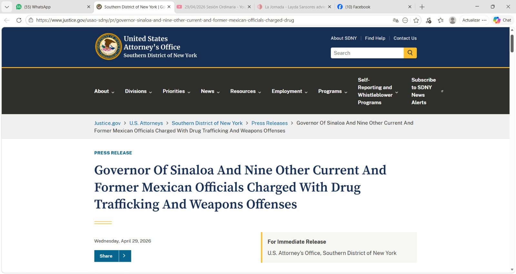Open the favorites list icon
The height and width of the screenshot is (274, 516).
click(441, 20)
